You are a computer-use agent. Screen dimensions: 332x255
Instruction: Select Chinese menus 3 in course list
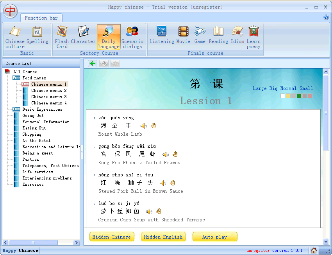coord(48,97)
